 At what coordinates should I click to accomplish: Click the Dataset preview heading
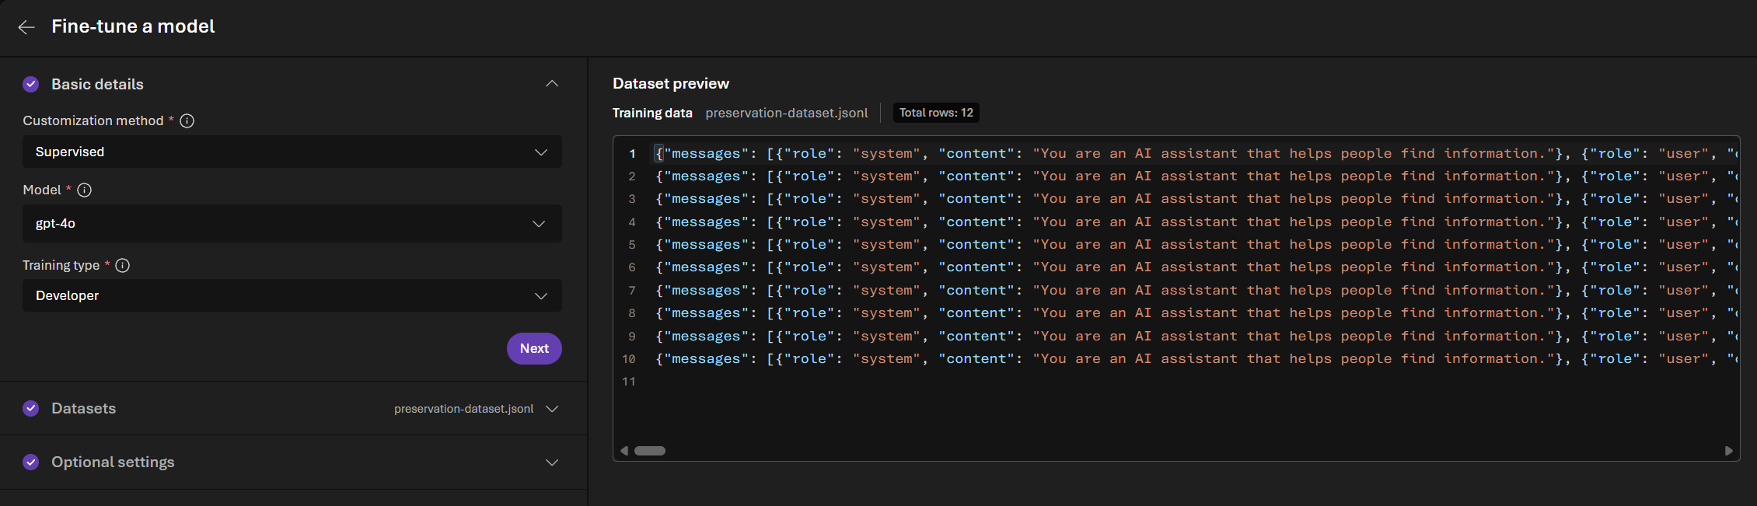(671, 83)
